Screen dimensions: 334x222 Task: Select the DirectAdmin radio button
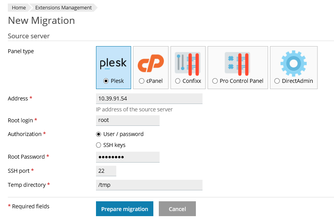[277, 81]
